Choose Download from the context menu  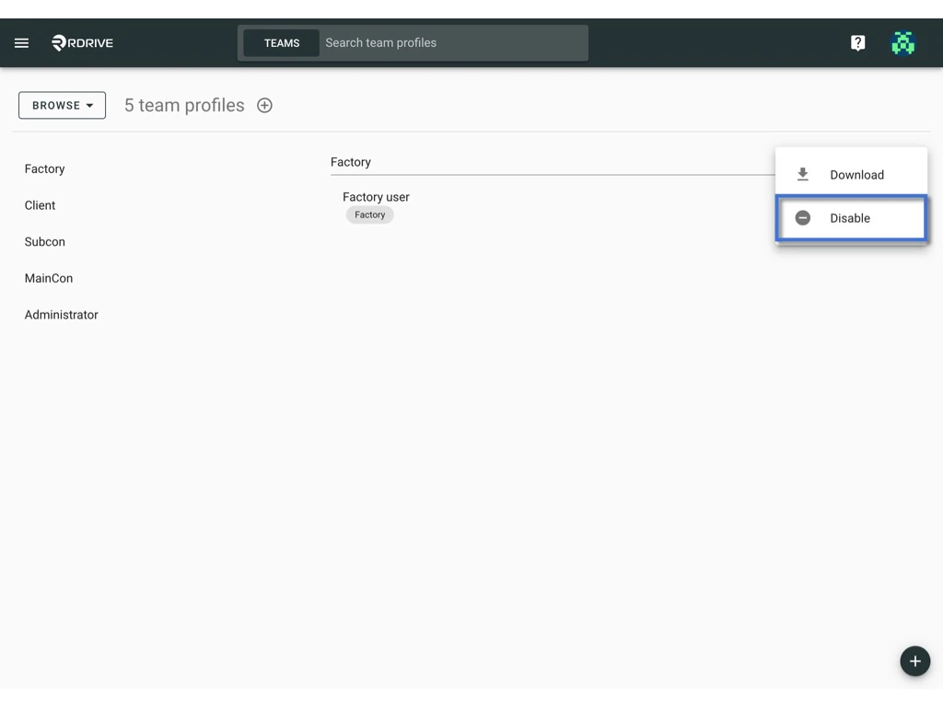(x=856, y=174)
